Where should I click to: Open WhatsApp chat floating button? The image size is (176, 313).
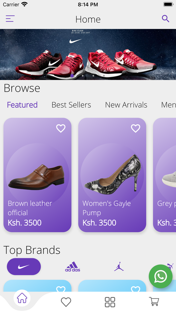pyautogui.click(x=160, y=276)
